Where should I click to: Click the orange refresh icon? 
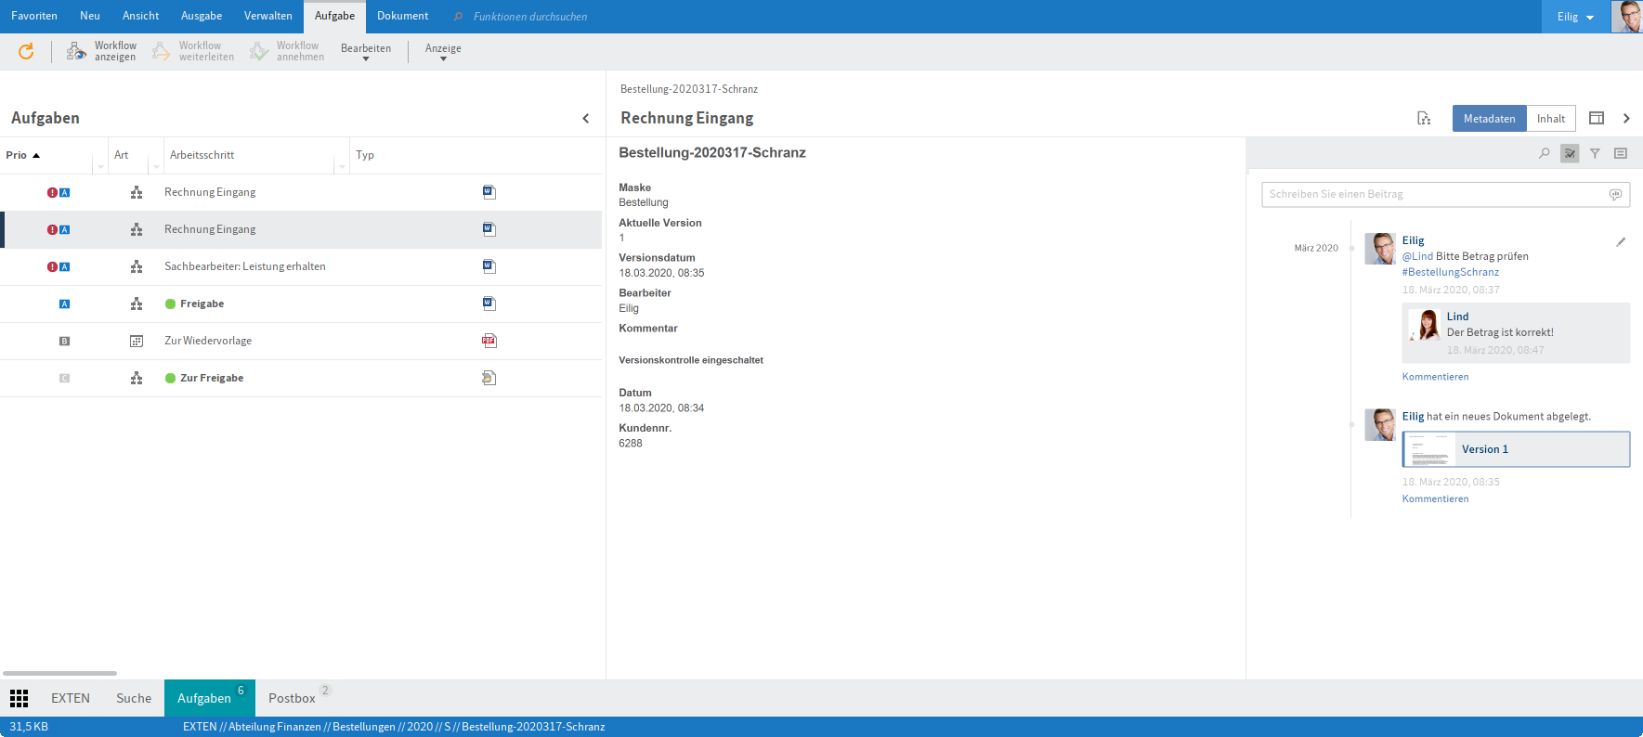pyautogui.click(x=26, y=51)
